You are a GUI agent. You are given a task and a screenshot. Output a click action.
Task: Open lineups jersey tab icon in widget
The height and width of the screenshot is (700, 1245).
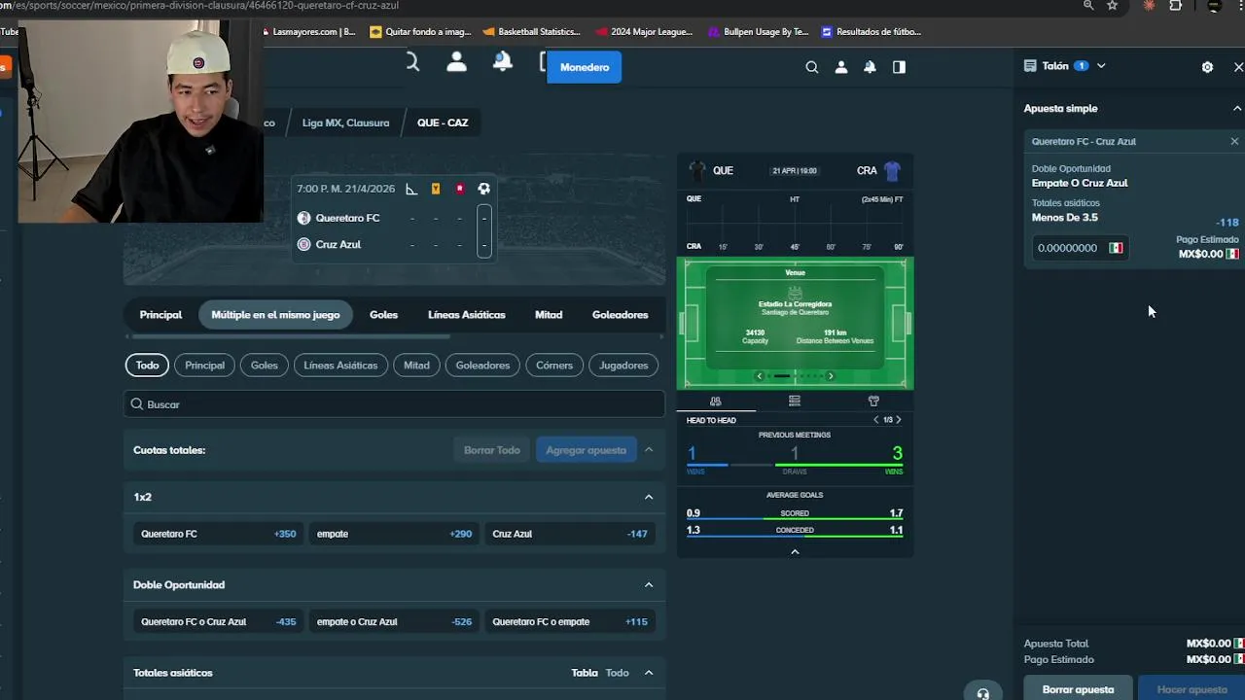tap(873, 401)
